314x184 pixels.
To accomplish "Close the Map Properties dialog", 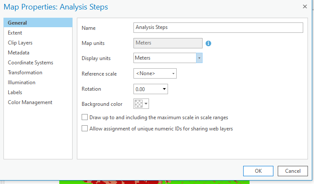I will pos(305,6).
